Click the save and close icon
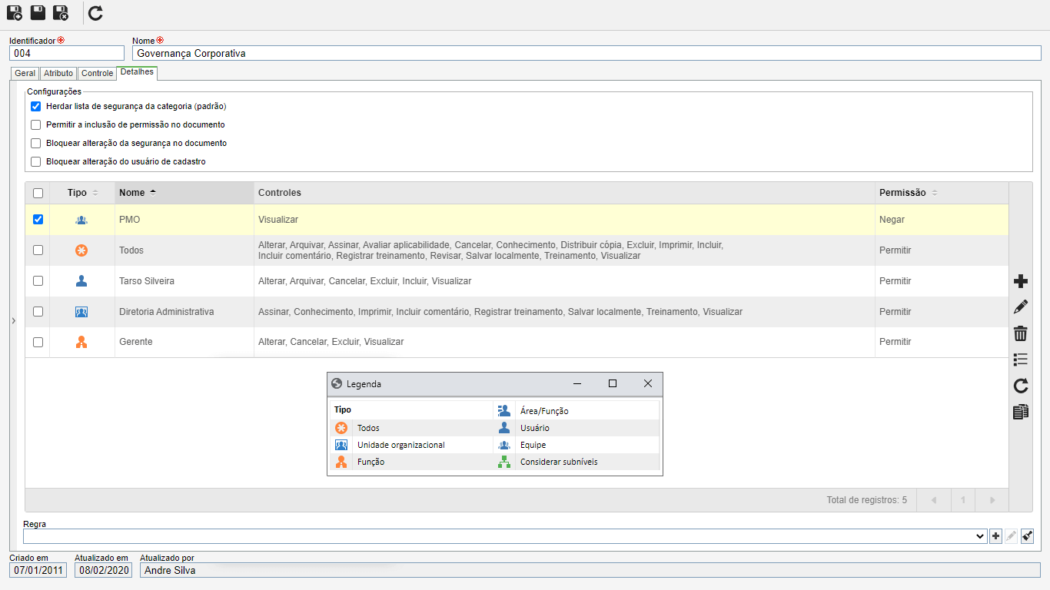This screenshot has width=1050, height=590. [61, 12]
